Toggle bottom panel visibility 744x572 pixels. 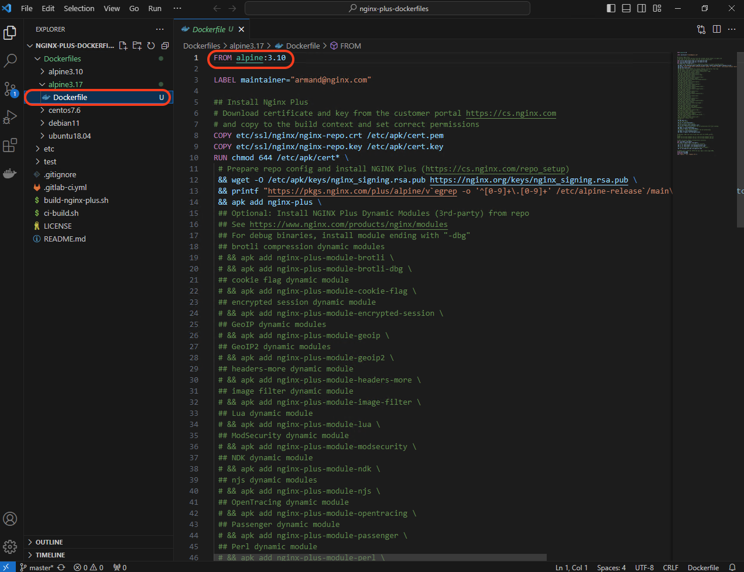pos(626,8)
